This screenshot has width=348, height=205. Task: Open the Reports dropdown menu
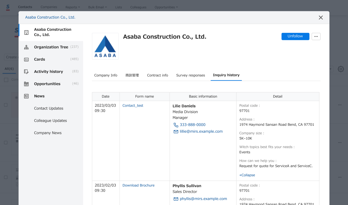click(72, 7)
